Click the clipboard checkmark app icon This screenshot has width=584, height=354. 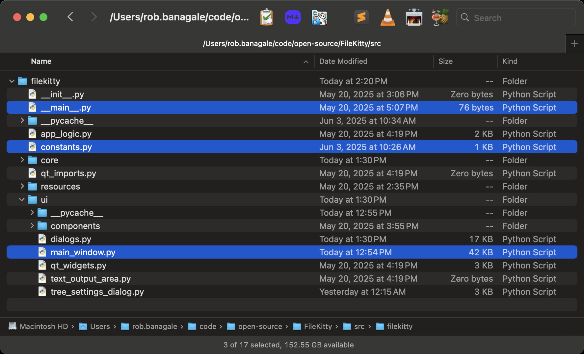pyautogui.click(x=266, y=17)
